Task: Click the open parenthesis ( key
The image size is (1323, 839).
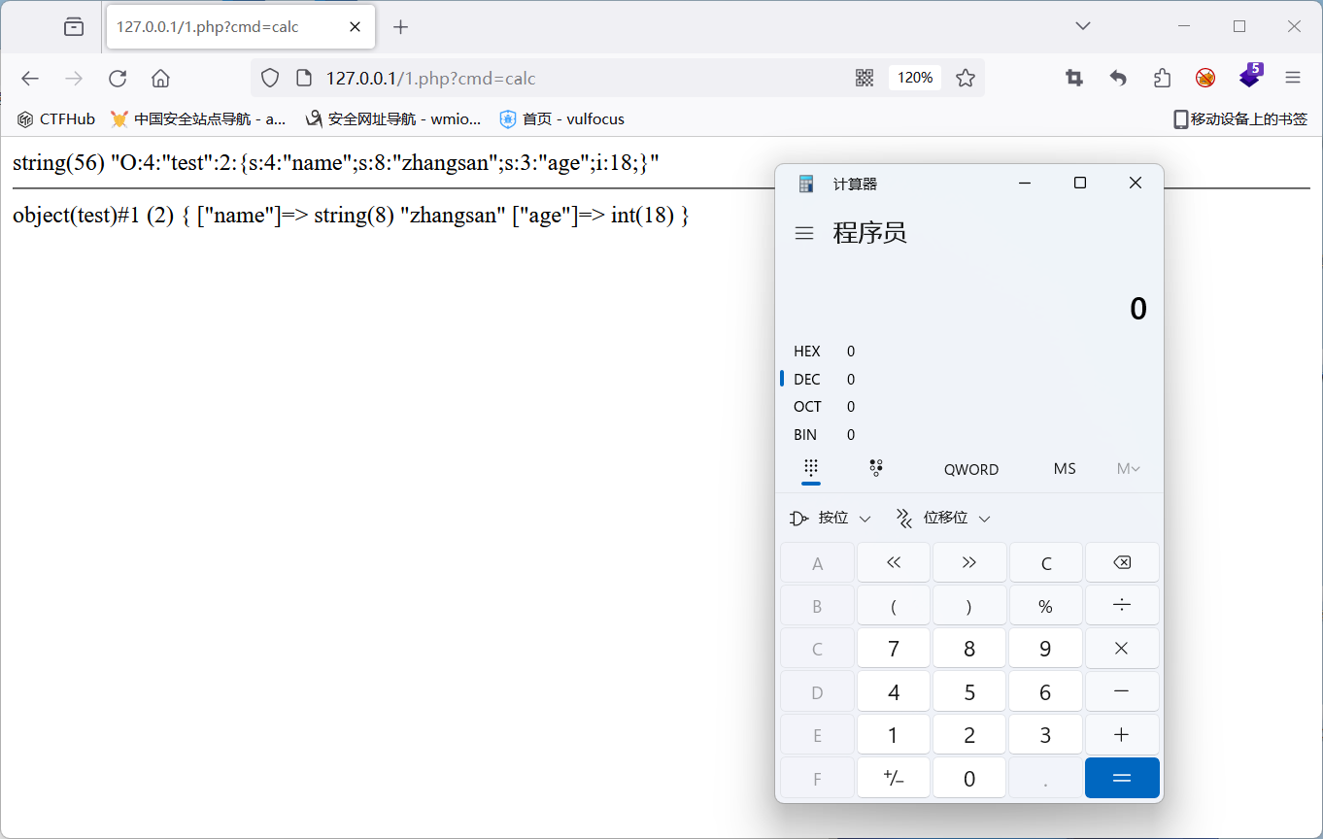Action: pyautogui.click(x=894, y=606)
